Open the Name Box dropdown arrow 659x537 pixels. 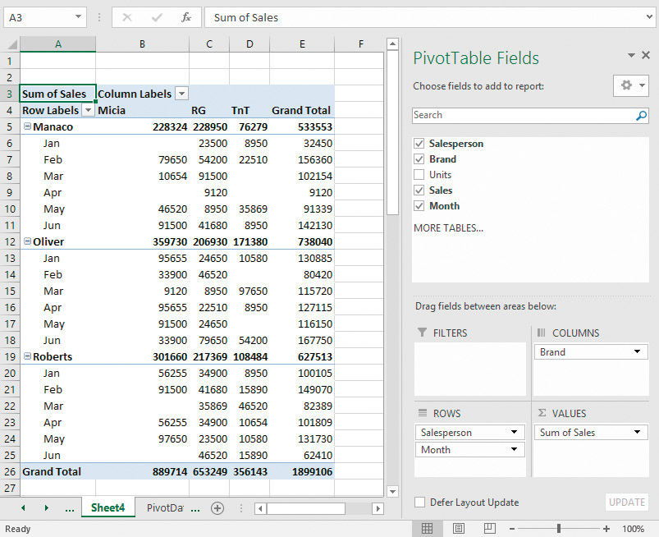(x=78, y=16)
